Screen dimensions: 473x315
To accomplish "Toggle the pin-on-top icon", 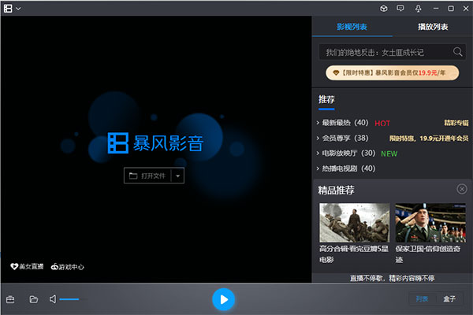I will click(x=418, y=9).
